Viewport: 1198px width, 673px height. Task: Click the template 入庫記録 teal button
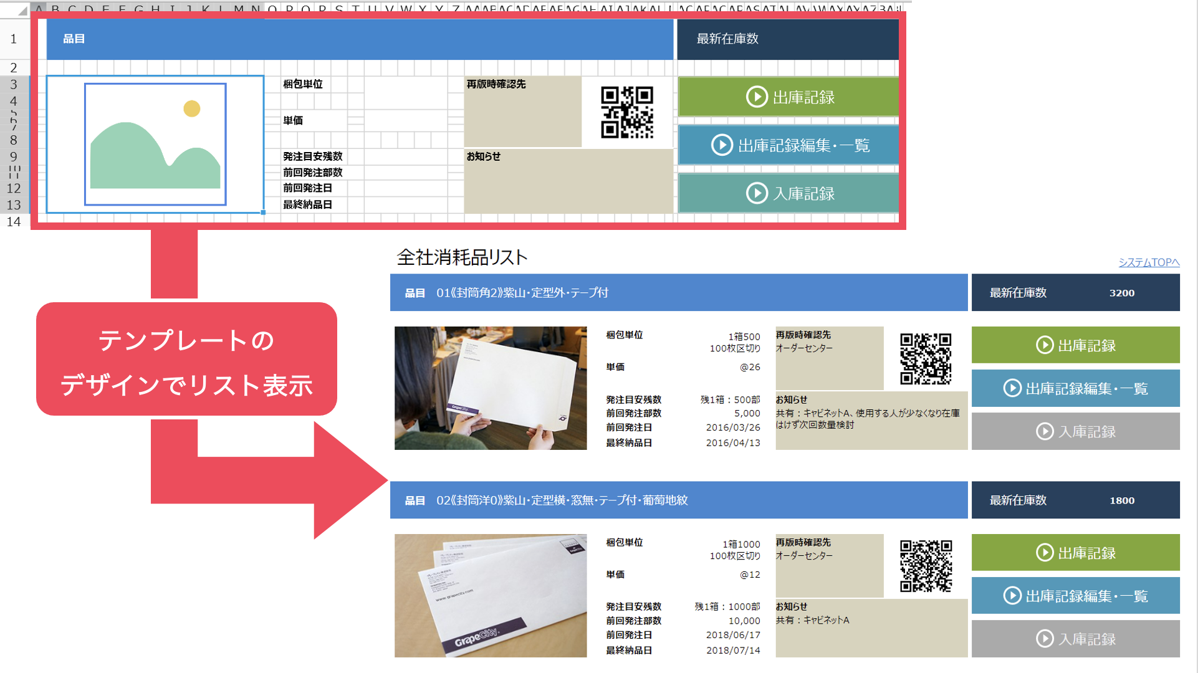[788, 193]
